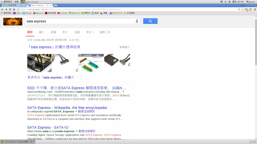This screenshot has width=257, height=144.
Task: Close the sata express Google tab
Action: pos(51,5)
